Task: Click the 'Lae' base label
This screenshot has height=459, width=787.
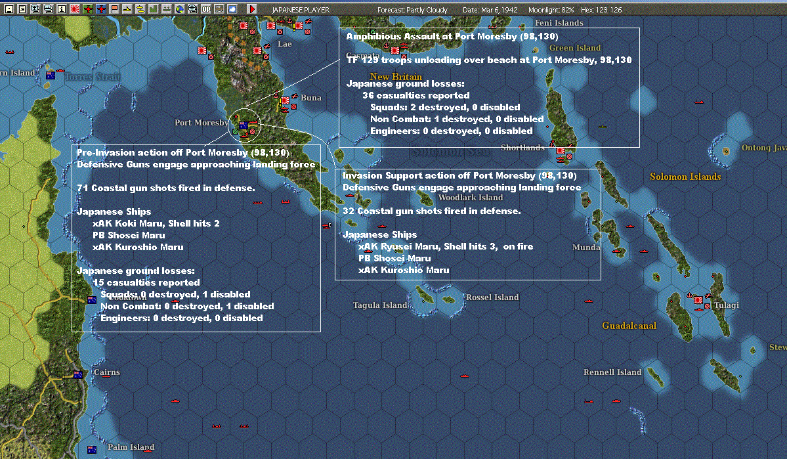Action: pyautogui.click(x=285, y=44)
